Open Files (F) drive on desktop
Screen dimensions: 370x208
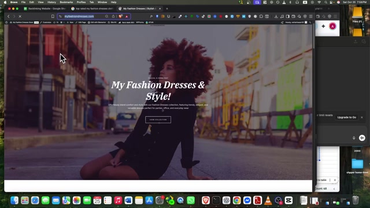(x=357, y=14)
